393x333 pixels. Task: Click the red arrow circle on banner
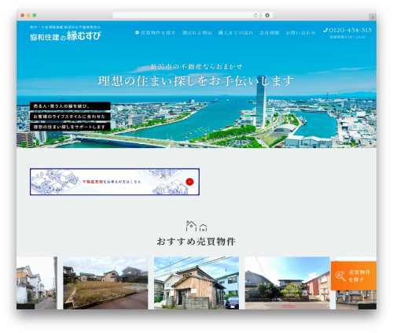(x=189, y=182)
